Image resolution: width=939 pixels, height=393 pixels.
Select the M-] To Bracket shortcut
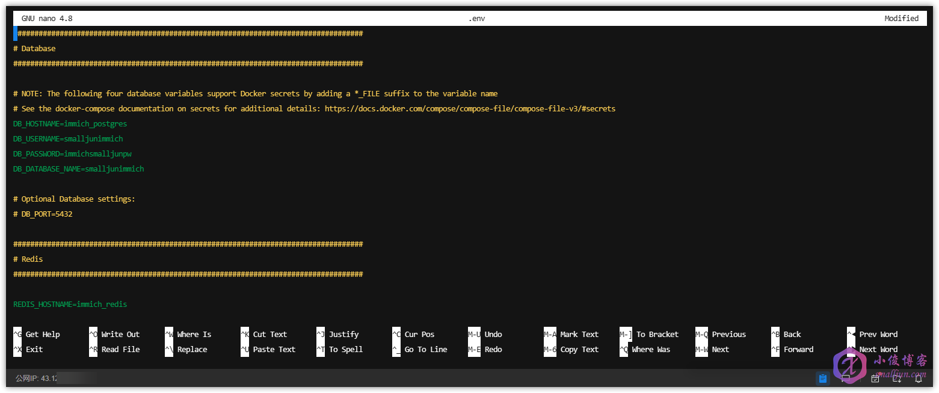[x=649, y=335]
